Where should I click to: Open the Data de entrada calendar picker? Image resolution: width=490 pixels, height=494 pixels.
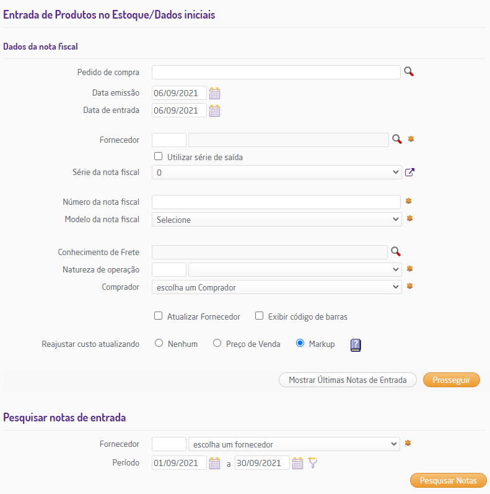pyautogui.click(x=214, y=110)
